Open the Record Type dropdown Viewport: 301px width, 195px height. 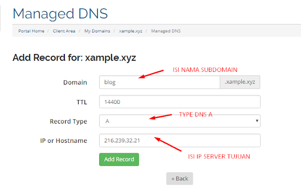(180, 121)
